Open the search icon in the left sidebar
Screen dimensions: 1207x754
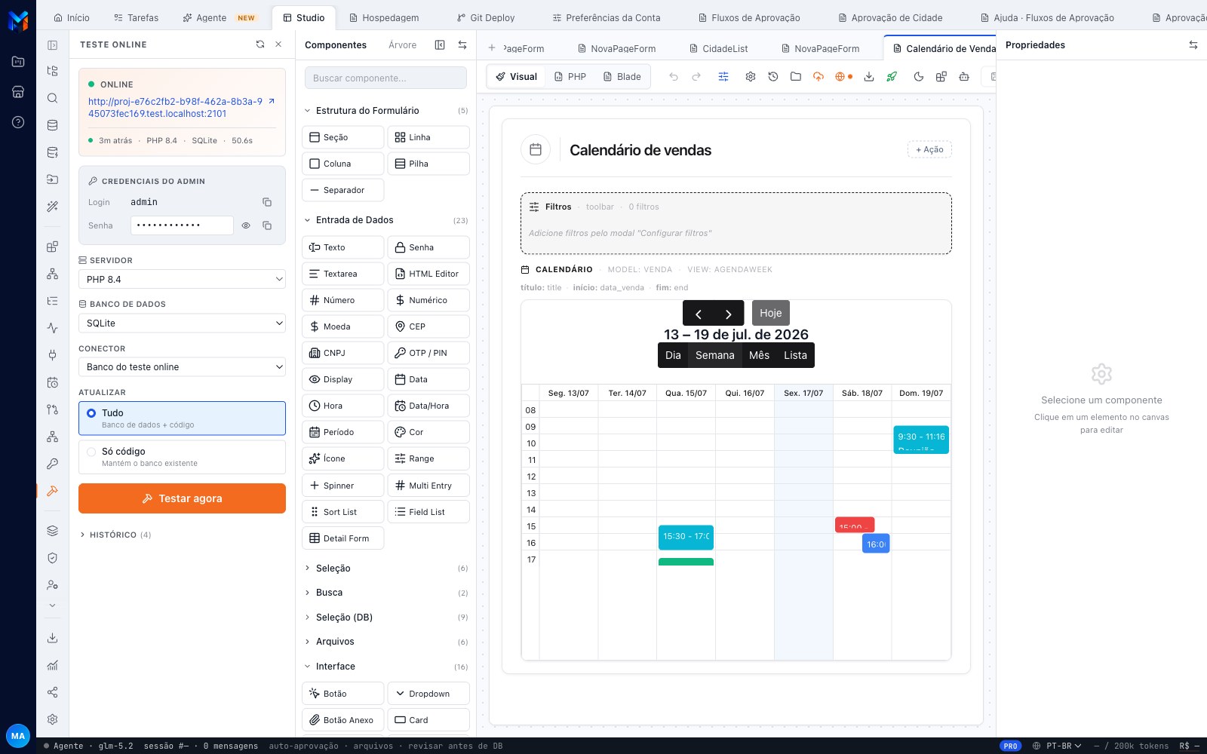tap(52, 98)
